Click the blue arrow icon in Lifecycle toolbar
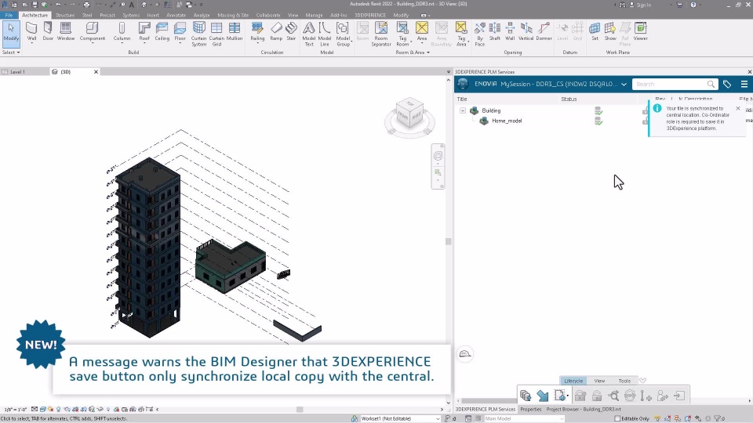753x423 pixels. [543, 396]
